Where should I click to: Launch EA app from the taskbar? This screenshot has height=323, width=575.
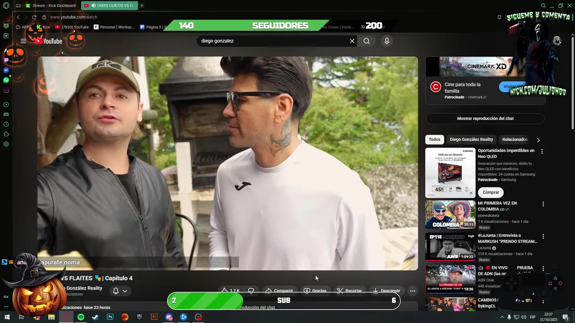(x=125, y=317)
